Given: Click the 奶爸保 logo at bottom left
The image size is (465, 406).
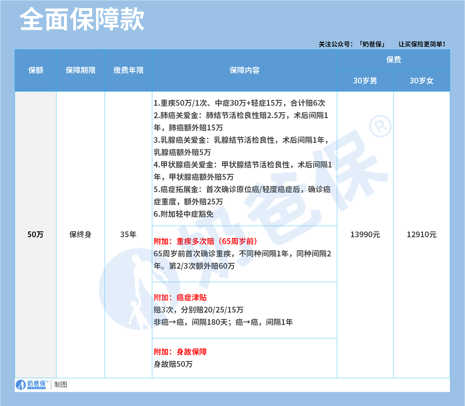Looking at the screenshot, I should (32, 384).
